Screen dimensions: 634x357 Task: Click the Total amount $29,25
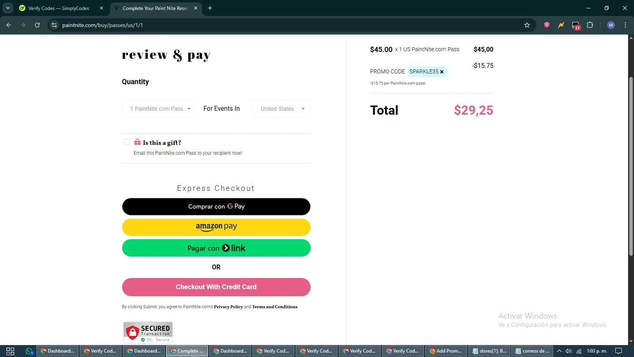coord(473,110)
